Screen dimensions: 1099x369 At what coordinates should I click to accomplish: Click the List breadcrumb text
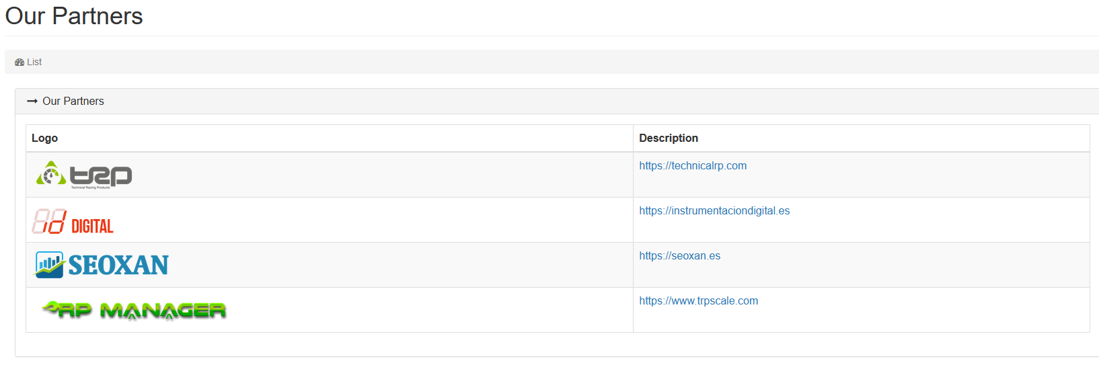tap(34, 62)
